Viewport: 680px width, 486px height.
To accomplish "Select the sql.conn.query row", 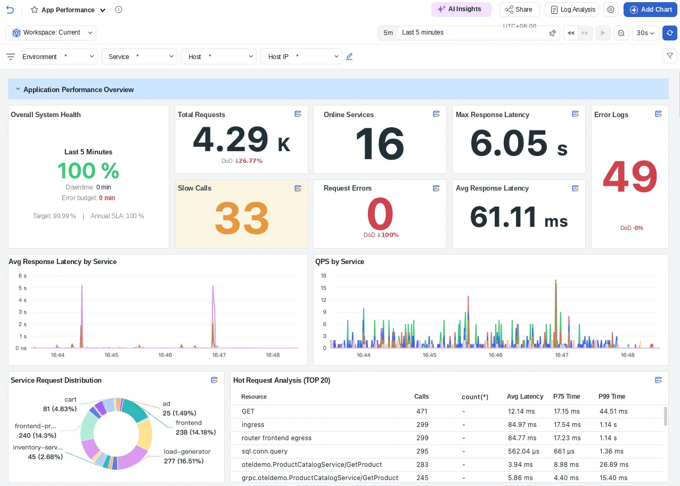I will coord(447,451).
